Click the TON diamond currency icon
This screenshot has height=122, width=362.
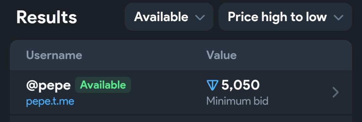[x=212, y=85]
